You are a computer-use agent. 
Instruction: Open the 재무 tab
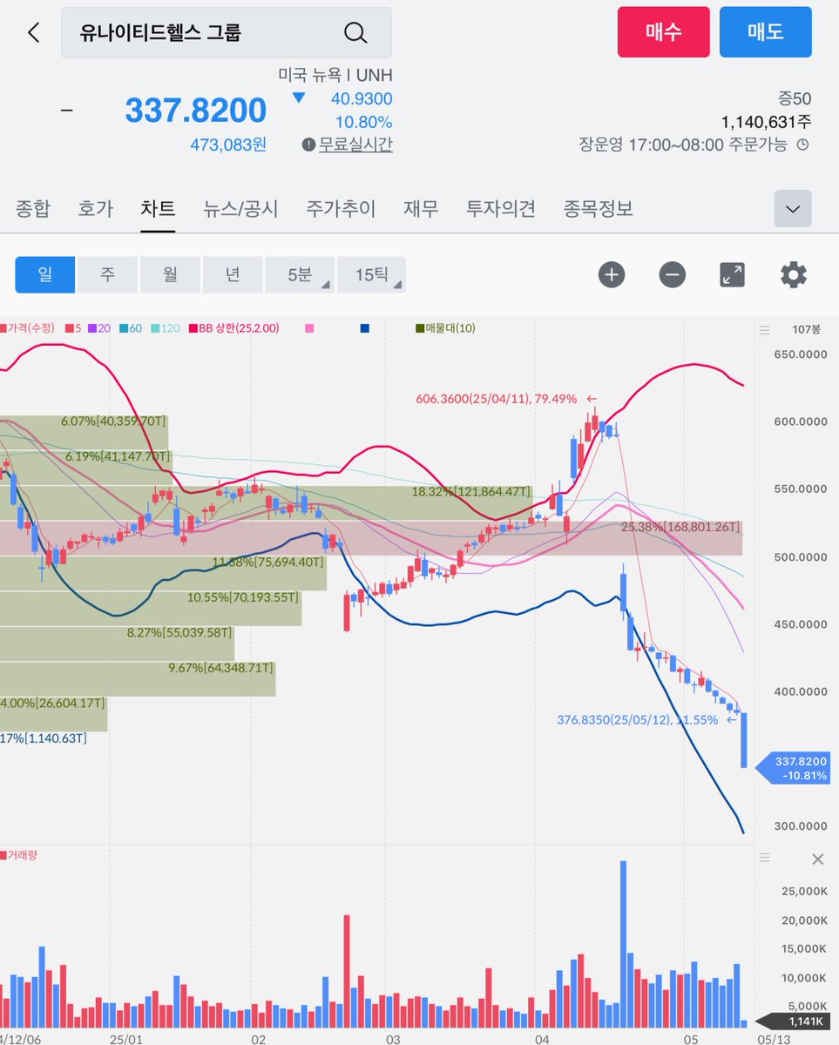point(421,209)
